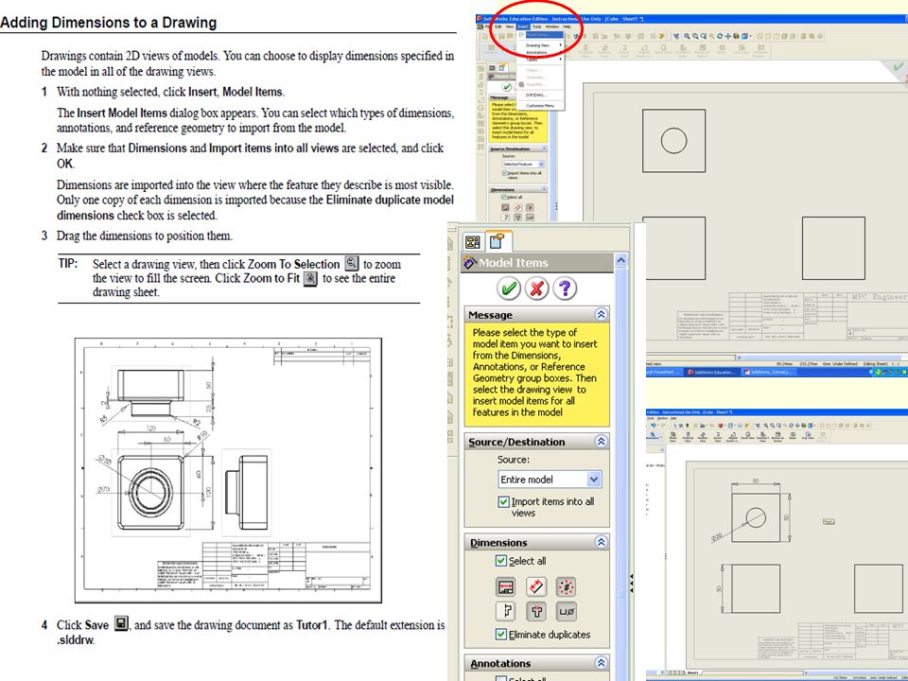The height and width of the screenshot is (681, 908).
Task: Expand the Tables submenu entry
Action: [x=541, y=60]
